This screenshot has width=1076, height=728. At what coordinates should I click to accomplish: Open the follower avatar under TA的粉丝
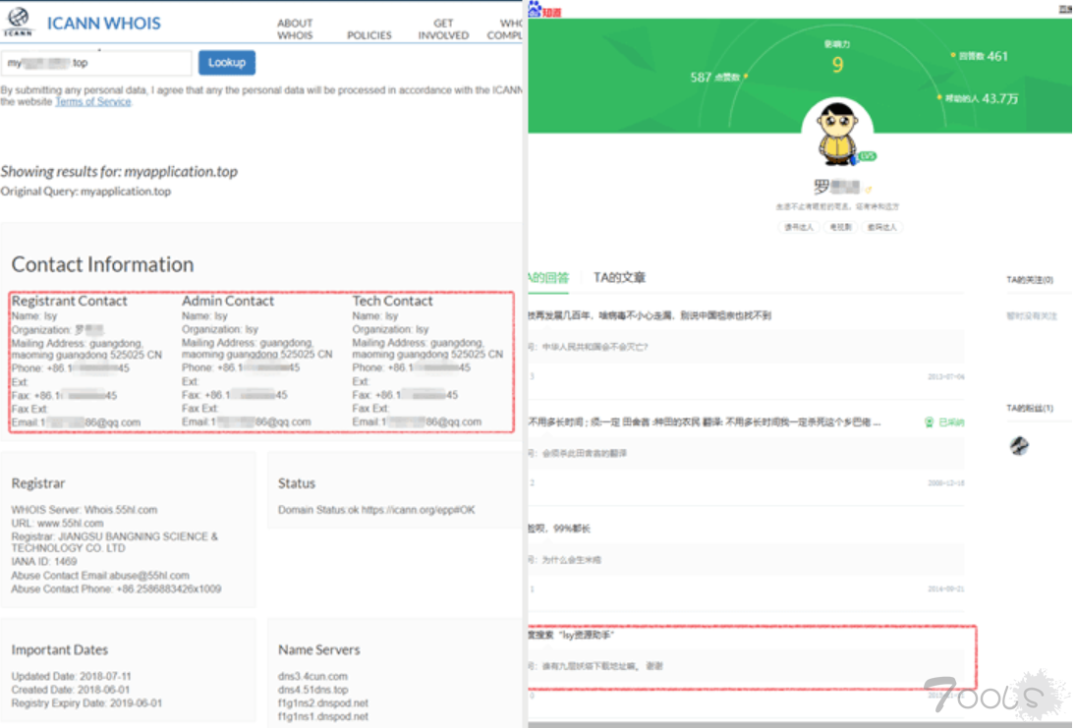tap(1019, 446)
